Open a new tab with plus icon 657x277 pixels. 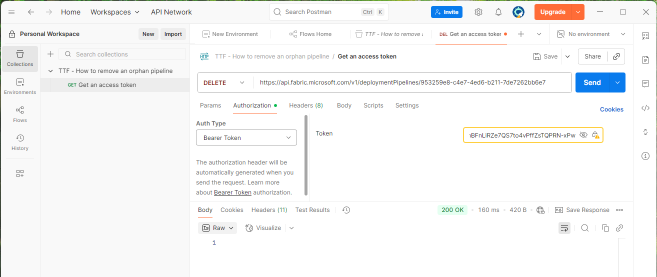click(x=521, y=34)
